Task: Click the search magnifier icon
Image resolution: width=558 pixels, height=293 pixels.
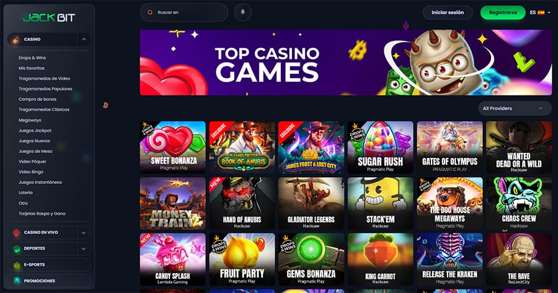Action: pos(151,12)
